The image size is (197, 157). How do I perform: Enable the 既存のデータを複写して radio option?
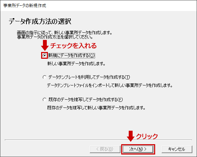45,100
